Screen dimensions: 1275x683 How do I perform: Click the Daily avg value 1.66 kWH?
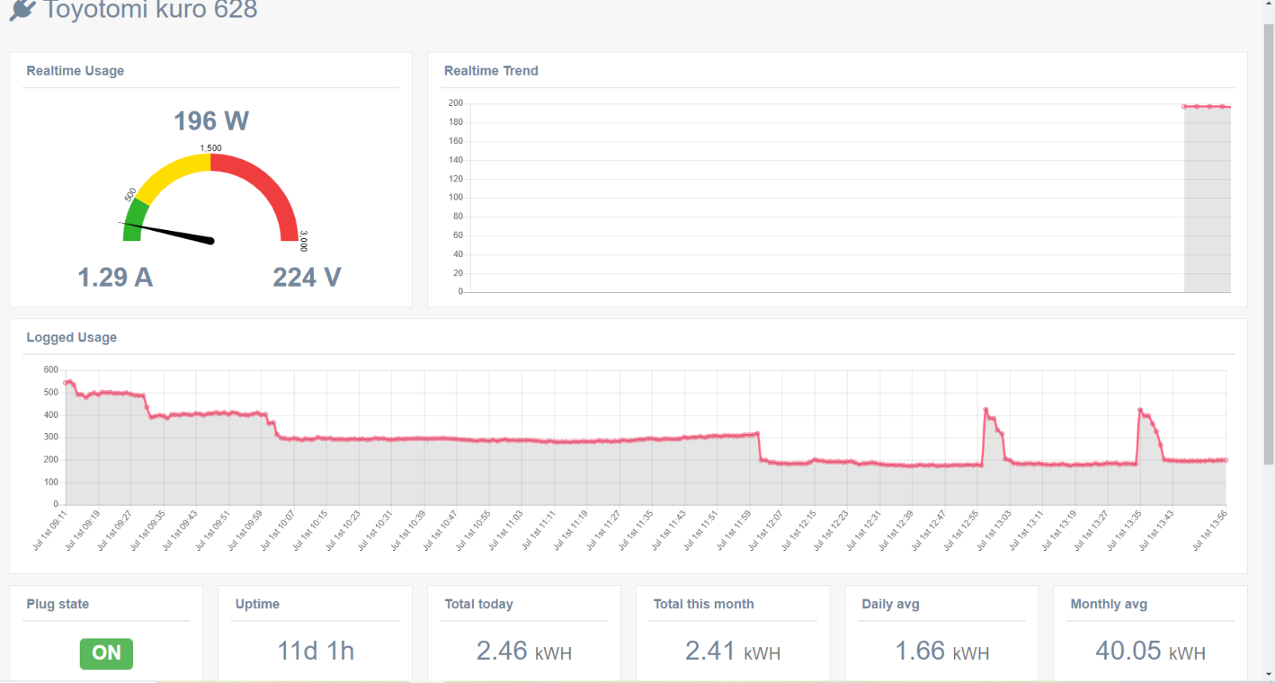[942, 651]
